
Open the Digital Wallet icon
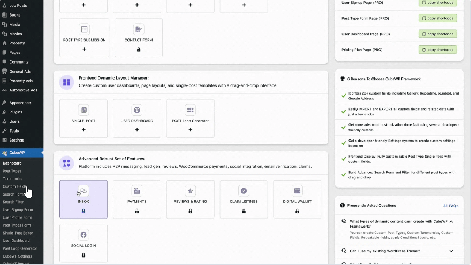coord(297,191)
